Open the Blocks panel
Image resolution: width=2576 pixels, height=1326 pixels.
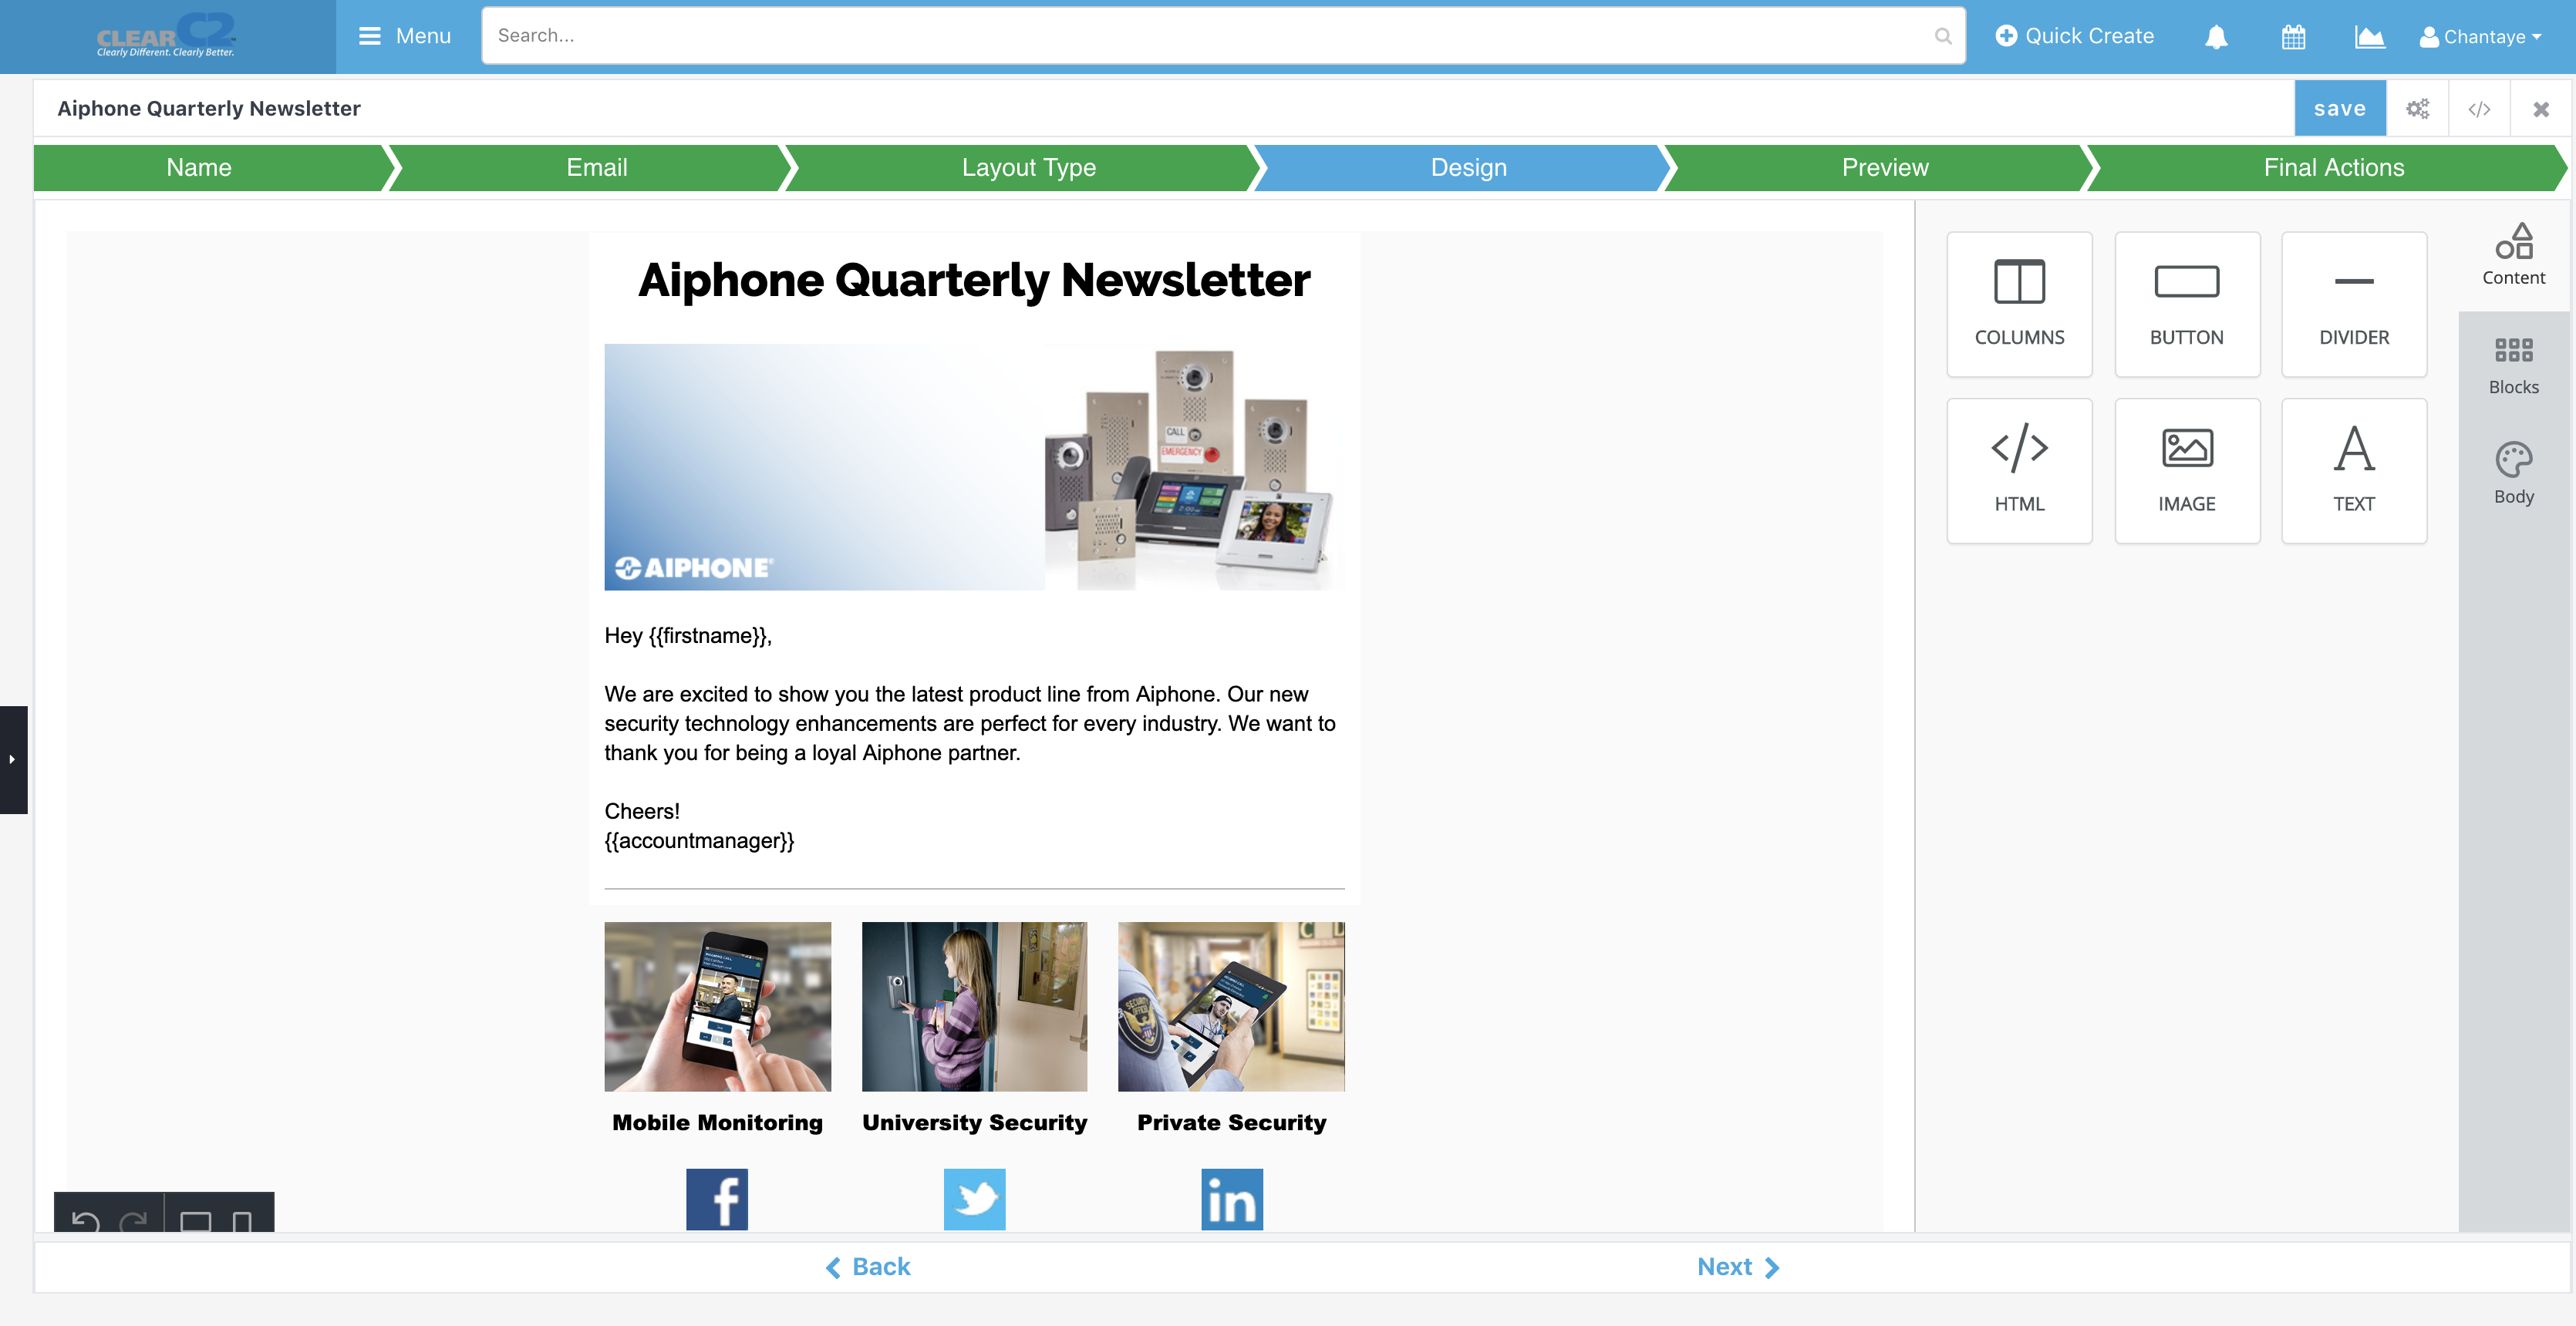pyautogui.click(x=2514, y=364)
